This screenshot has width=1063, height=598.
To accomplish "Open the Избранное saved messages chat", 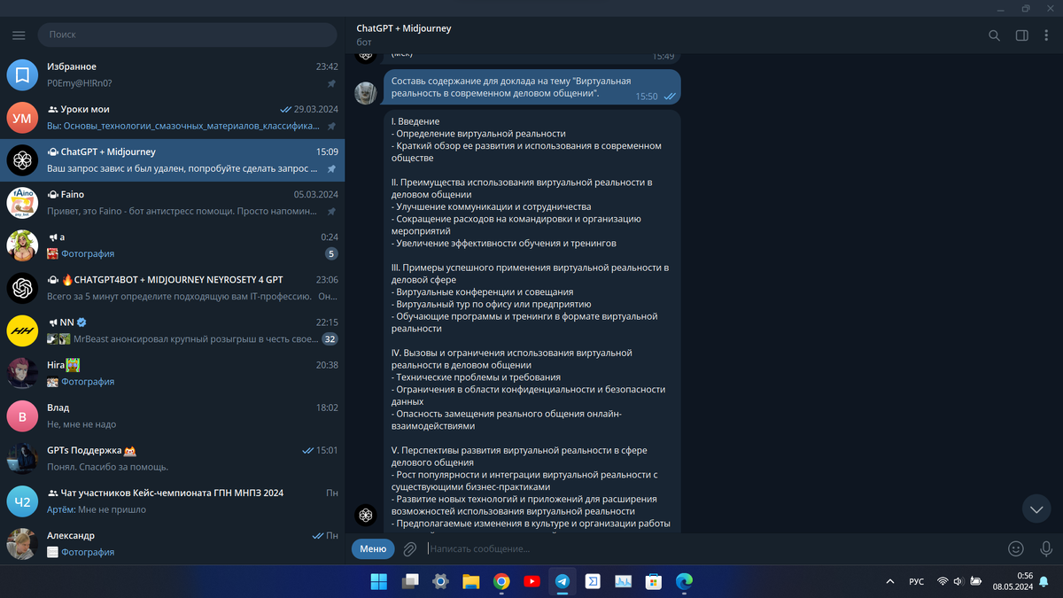I will (x=173, y=75).
